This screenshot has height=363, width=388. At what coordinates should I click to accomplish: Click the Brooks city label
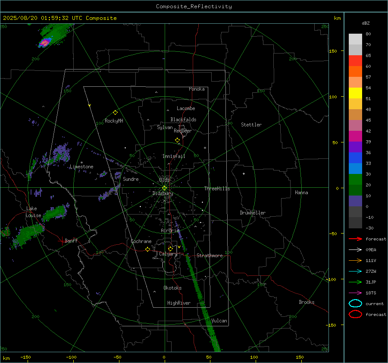pyautogui.click(x=307, y=302)
